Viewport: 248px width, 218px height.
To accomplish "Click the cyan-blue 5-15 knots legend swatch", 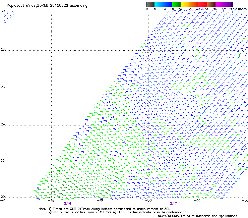I will (x=163, y=4).
